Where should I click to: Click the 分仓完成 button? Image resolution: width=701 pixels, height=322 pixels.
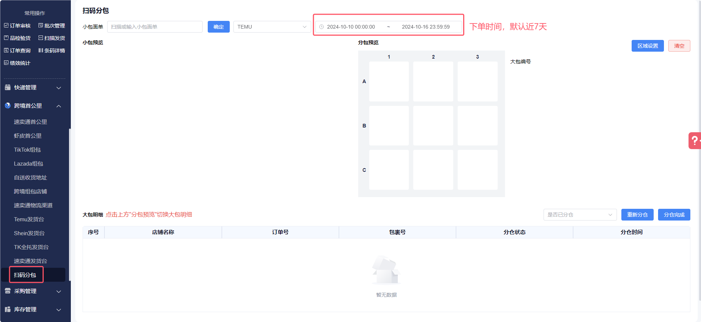pyautogui.click(x=674, y=215)
